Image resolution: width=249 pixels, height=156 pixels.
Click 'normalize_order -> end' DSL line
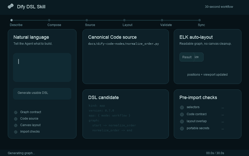click(x=112, y=130)
